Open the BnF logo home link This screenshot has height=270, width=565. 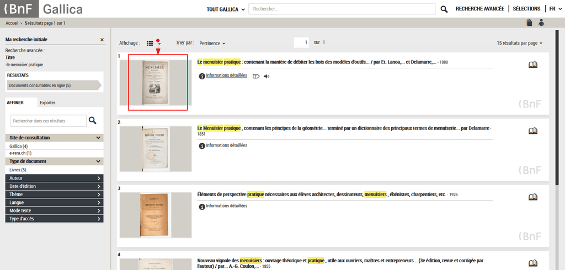click(19, 9)
